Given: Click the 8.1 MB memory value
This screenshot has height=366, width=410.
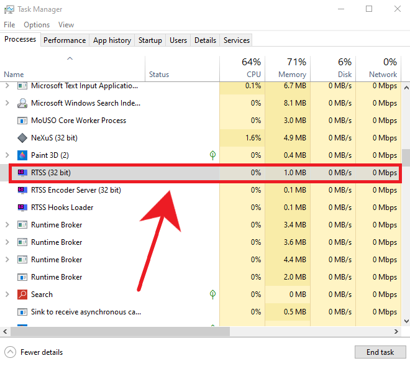Looking at the screenshot, I should point(294,103).
